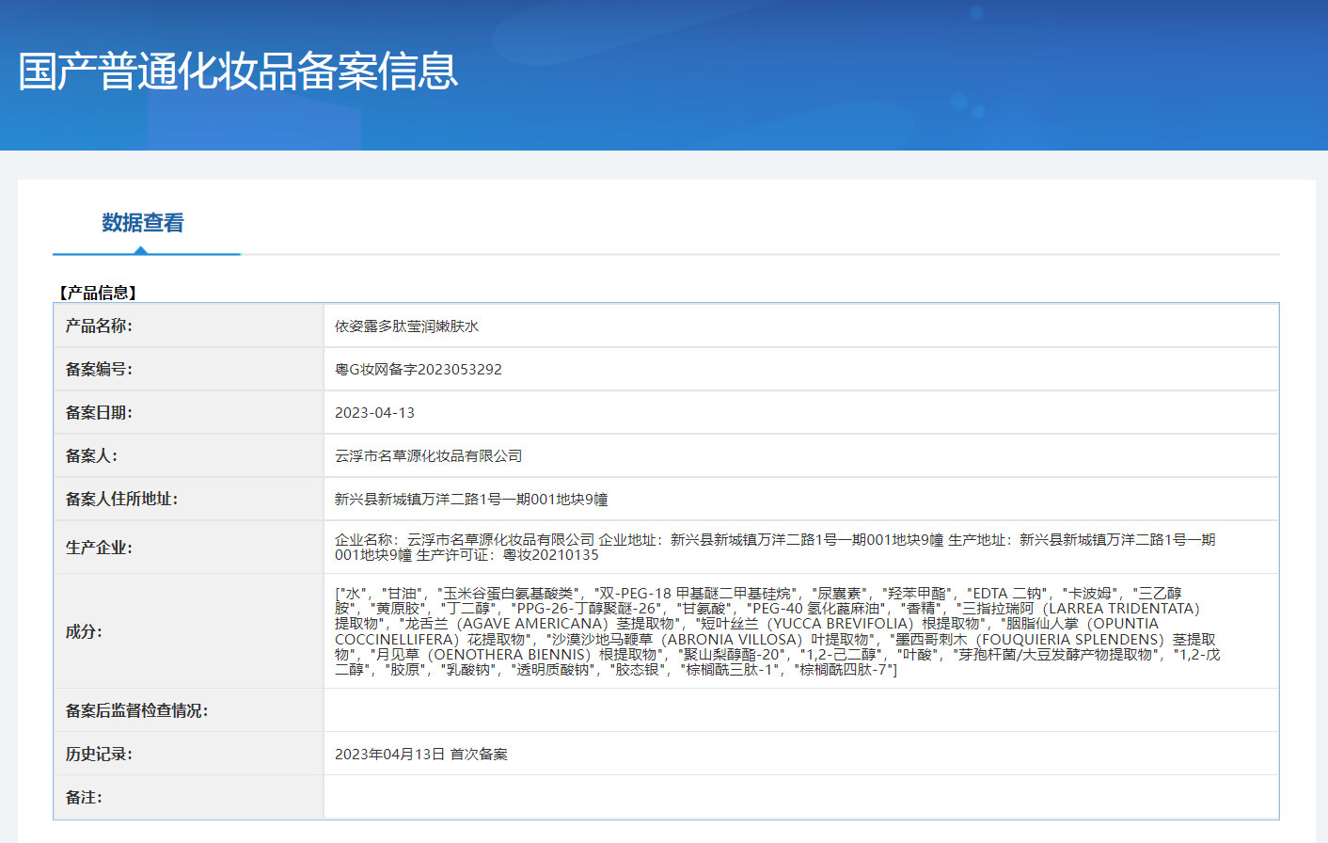The height and width of the screenshot is (843, 1328).
Task: Select history entry 2023年04月13日 首次备案
Action: pos(420,755)
